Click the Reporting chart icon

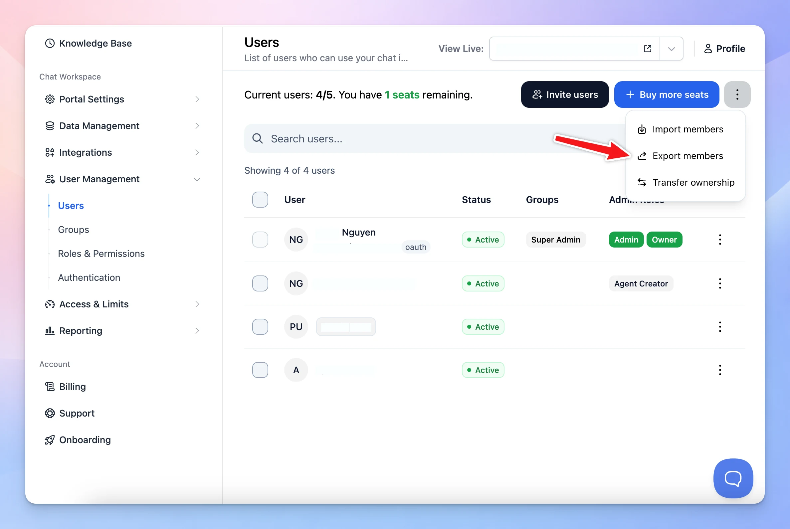click(x=50, y=331)
